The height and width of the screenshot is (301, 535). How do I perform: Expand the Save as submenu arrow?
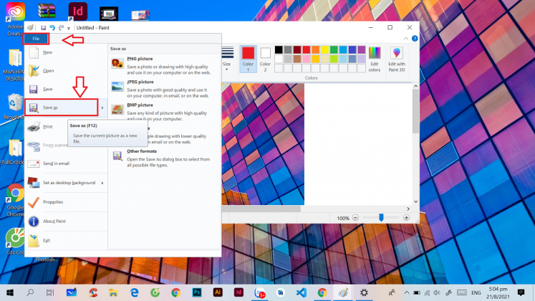coord(102,107)
